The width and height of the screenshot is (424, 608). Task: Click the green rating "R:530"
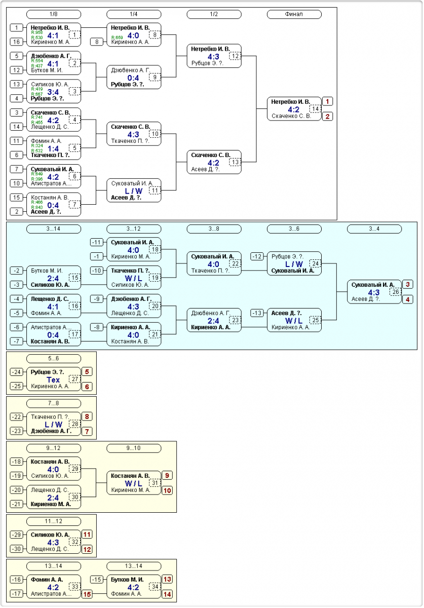(x=37, y=37)
